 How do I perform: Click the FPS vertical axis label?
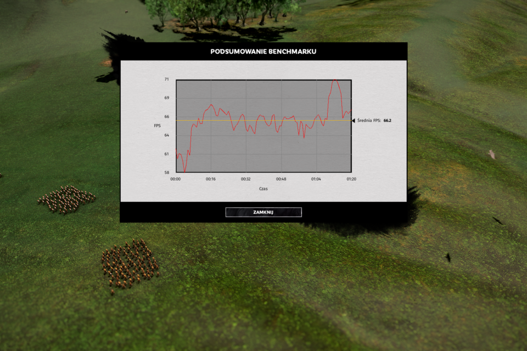[158, 126]
